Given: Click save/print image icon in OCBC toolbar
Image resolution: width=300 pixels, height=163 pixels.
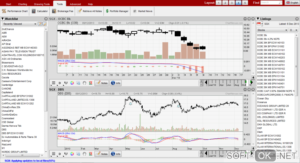Looking at the screenshot, I should pos(78,83).
